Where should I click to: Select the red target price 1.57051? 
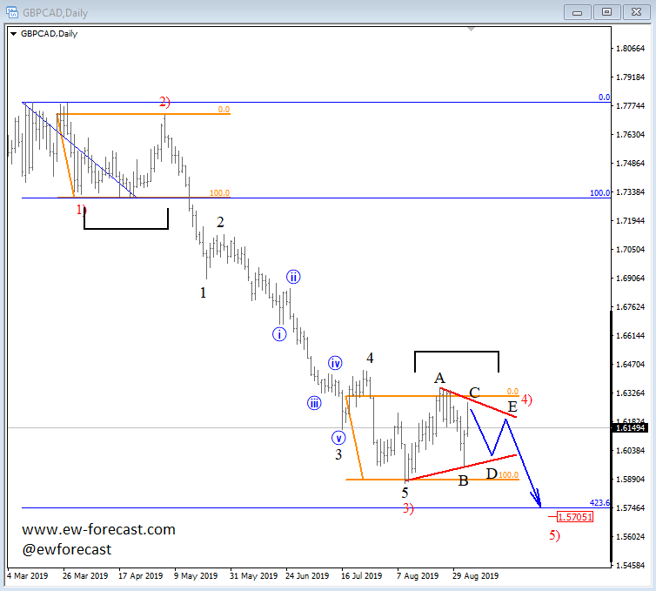tap(575, 517)
